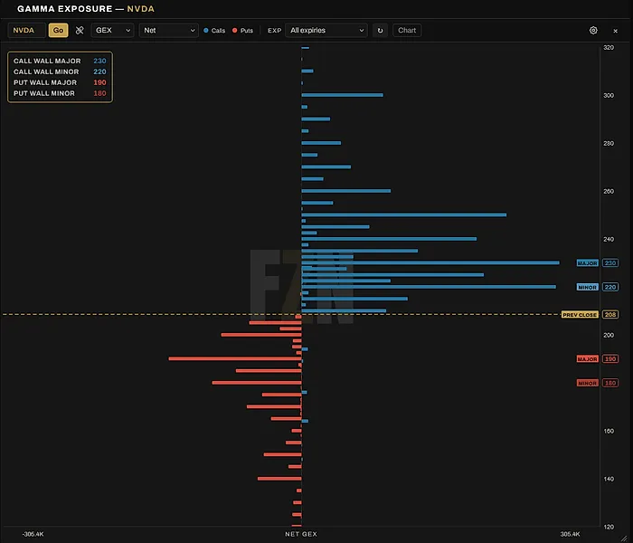Image resolution: width=633 pixels, height=543 pixels.
Task: Click the NVDA symbol in the panel title
Action: click(140, 9)
